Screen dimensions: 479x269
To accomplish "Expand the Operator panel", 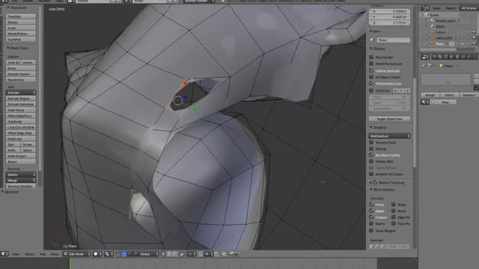I will click(2, 192).
